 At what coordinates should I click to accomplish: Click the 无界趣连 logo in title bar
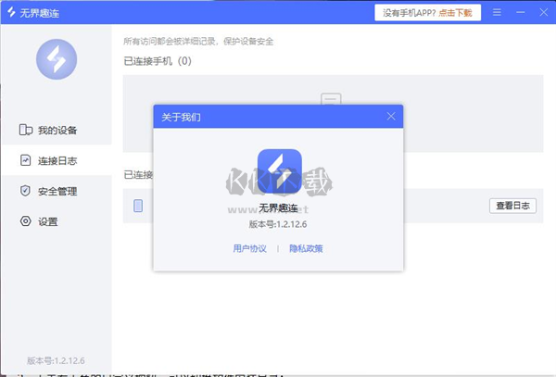point(11,12)
